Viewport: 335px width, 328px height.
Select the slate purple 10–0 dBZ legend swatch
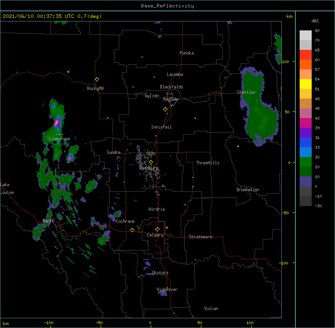click(x=305, y=182)
